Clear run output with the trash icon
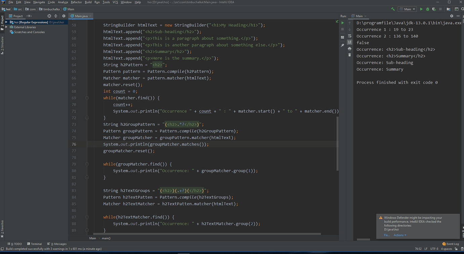This screenshot has width=464, height=254. pos(350,54)
